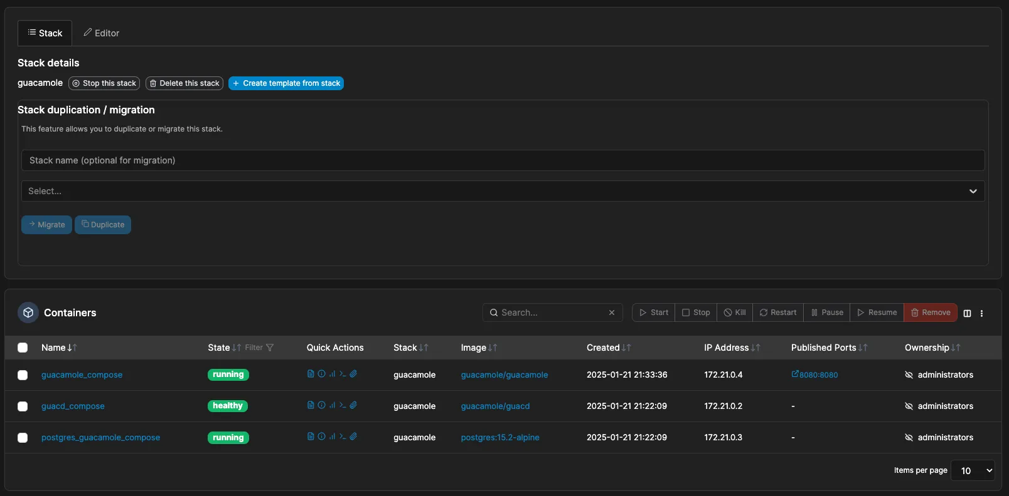Clear the container search field
This screenshot has height=496, width=1009.
tap(612, 313)
